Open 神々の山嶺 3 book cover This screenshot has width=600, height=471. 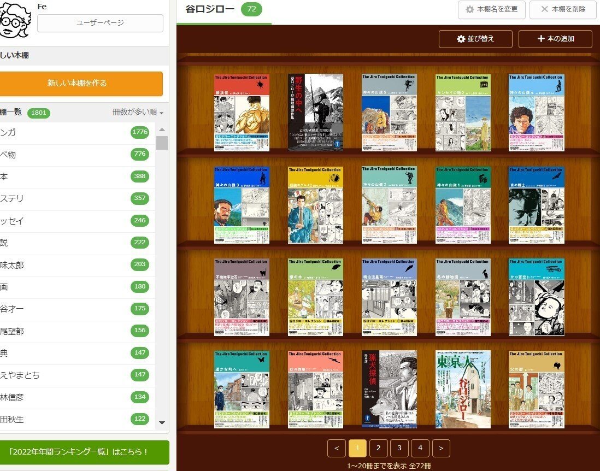click(x=242, y=205)
